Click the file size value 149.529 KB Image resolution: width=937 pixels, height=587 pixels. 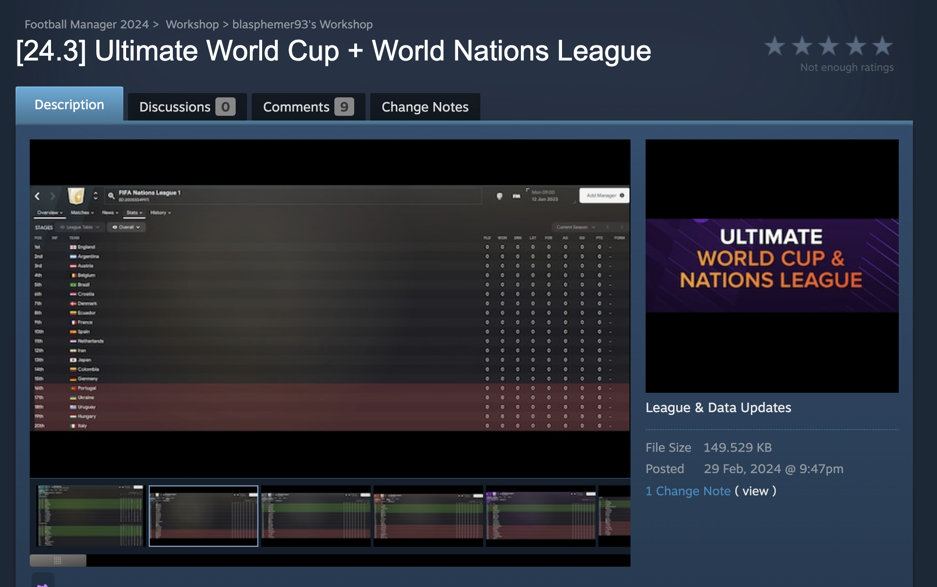[737, 447]
